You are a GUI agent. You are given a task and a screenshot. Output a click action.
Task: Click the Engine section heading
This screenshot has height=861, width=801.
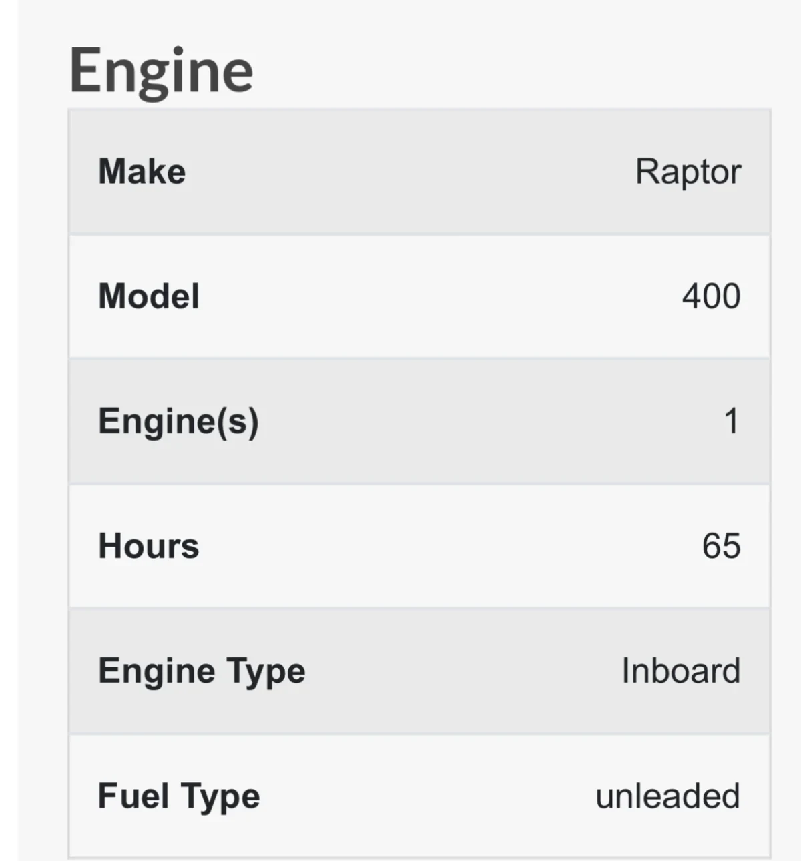[x=161, y=71]
